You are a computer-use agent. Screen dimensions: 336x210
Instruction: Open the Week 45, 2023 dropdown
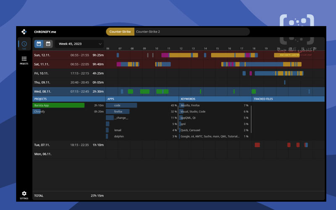[79, 44]
